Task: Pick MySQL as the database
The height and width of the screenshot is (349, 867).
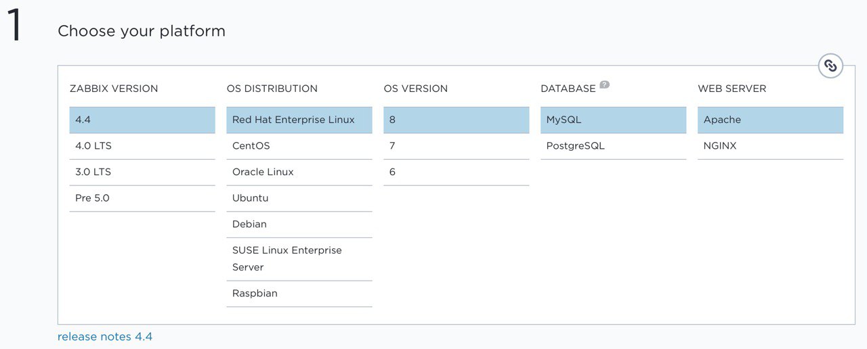Action: pos(614,120)
